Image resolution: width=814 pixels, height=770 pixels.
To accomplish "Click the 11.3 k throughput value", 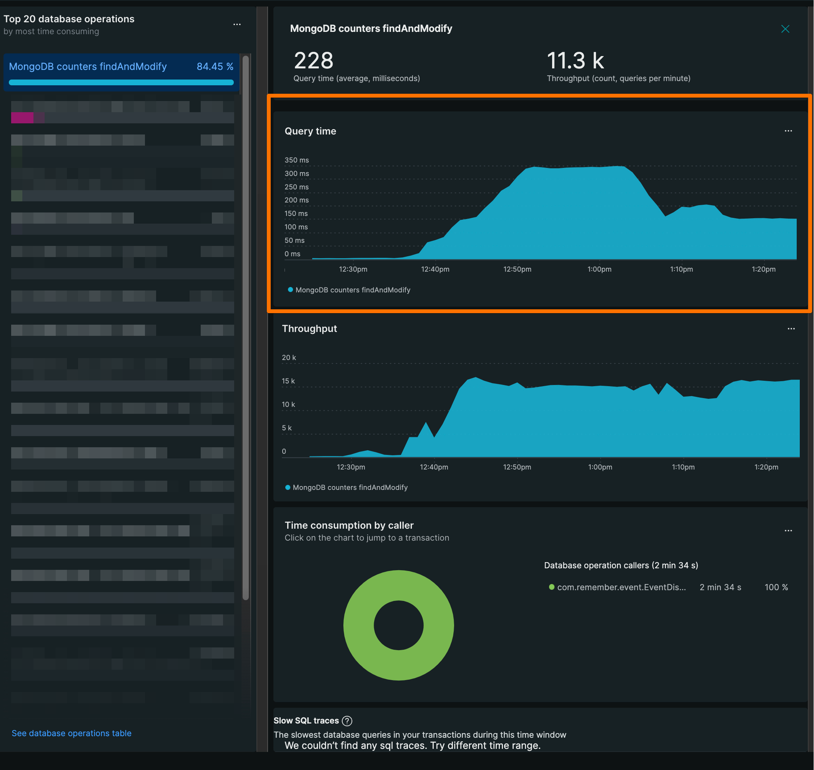I will click(x=575, y=61).
